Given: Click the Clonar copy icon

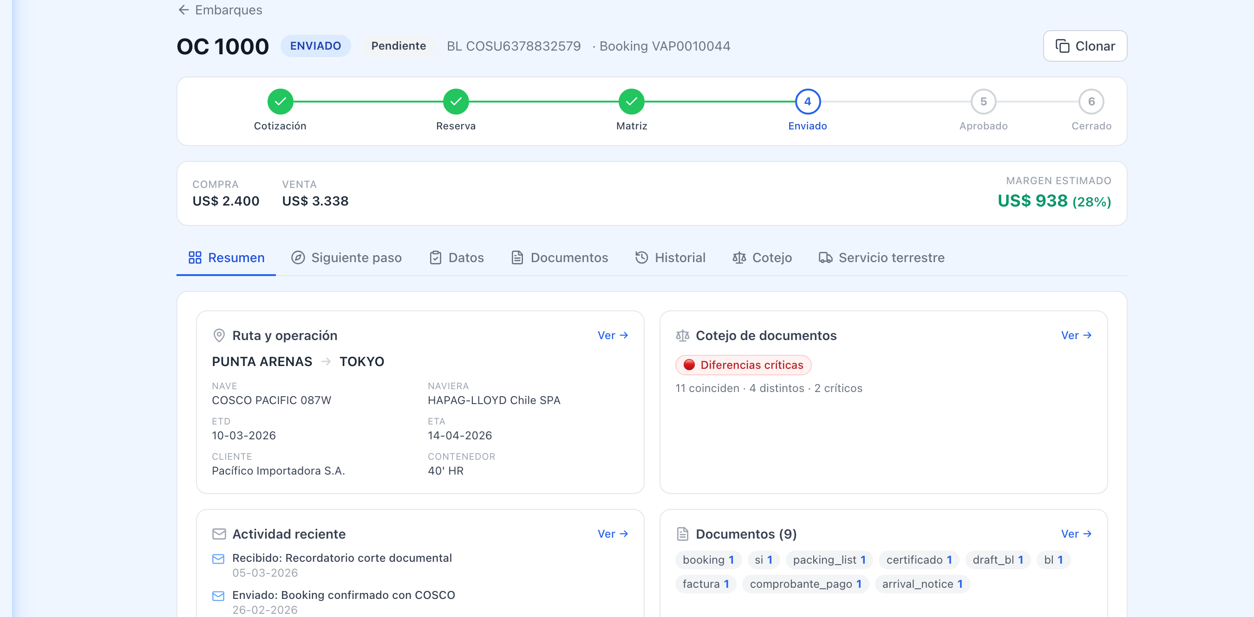Looking at the screenshot, I should 1062,46.
